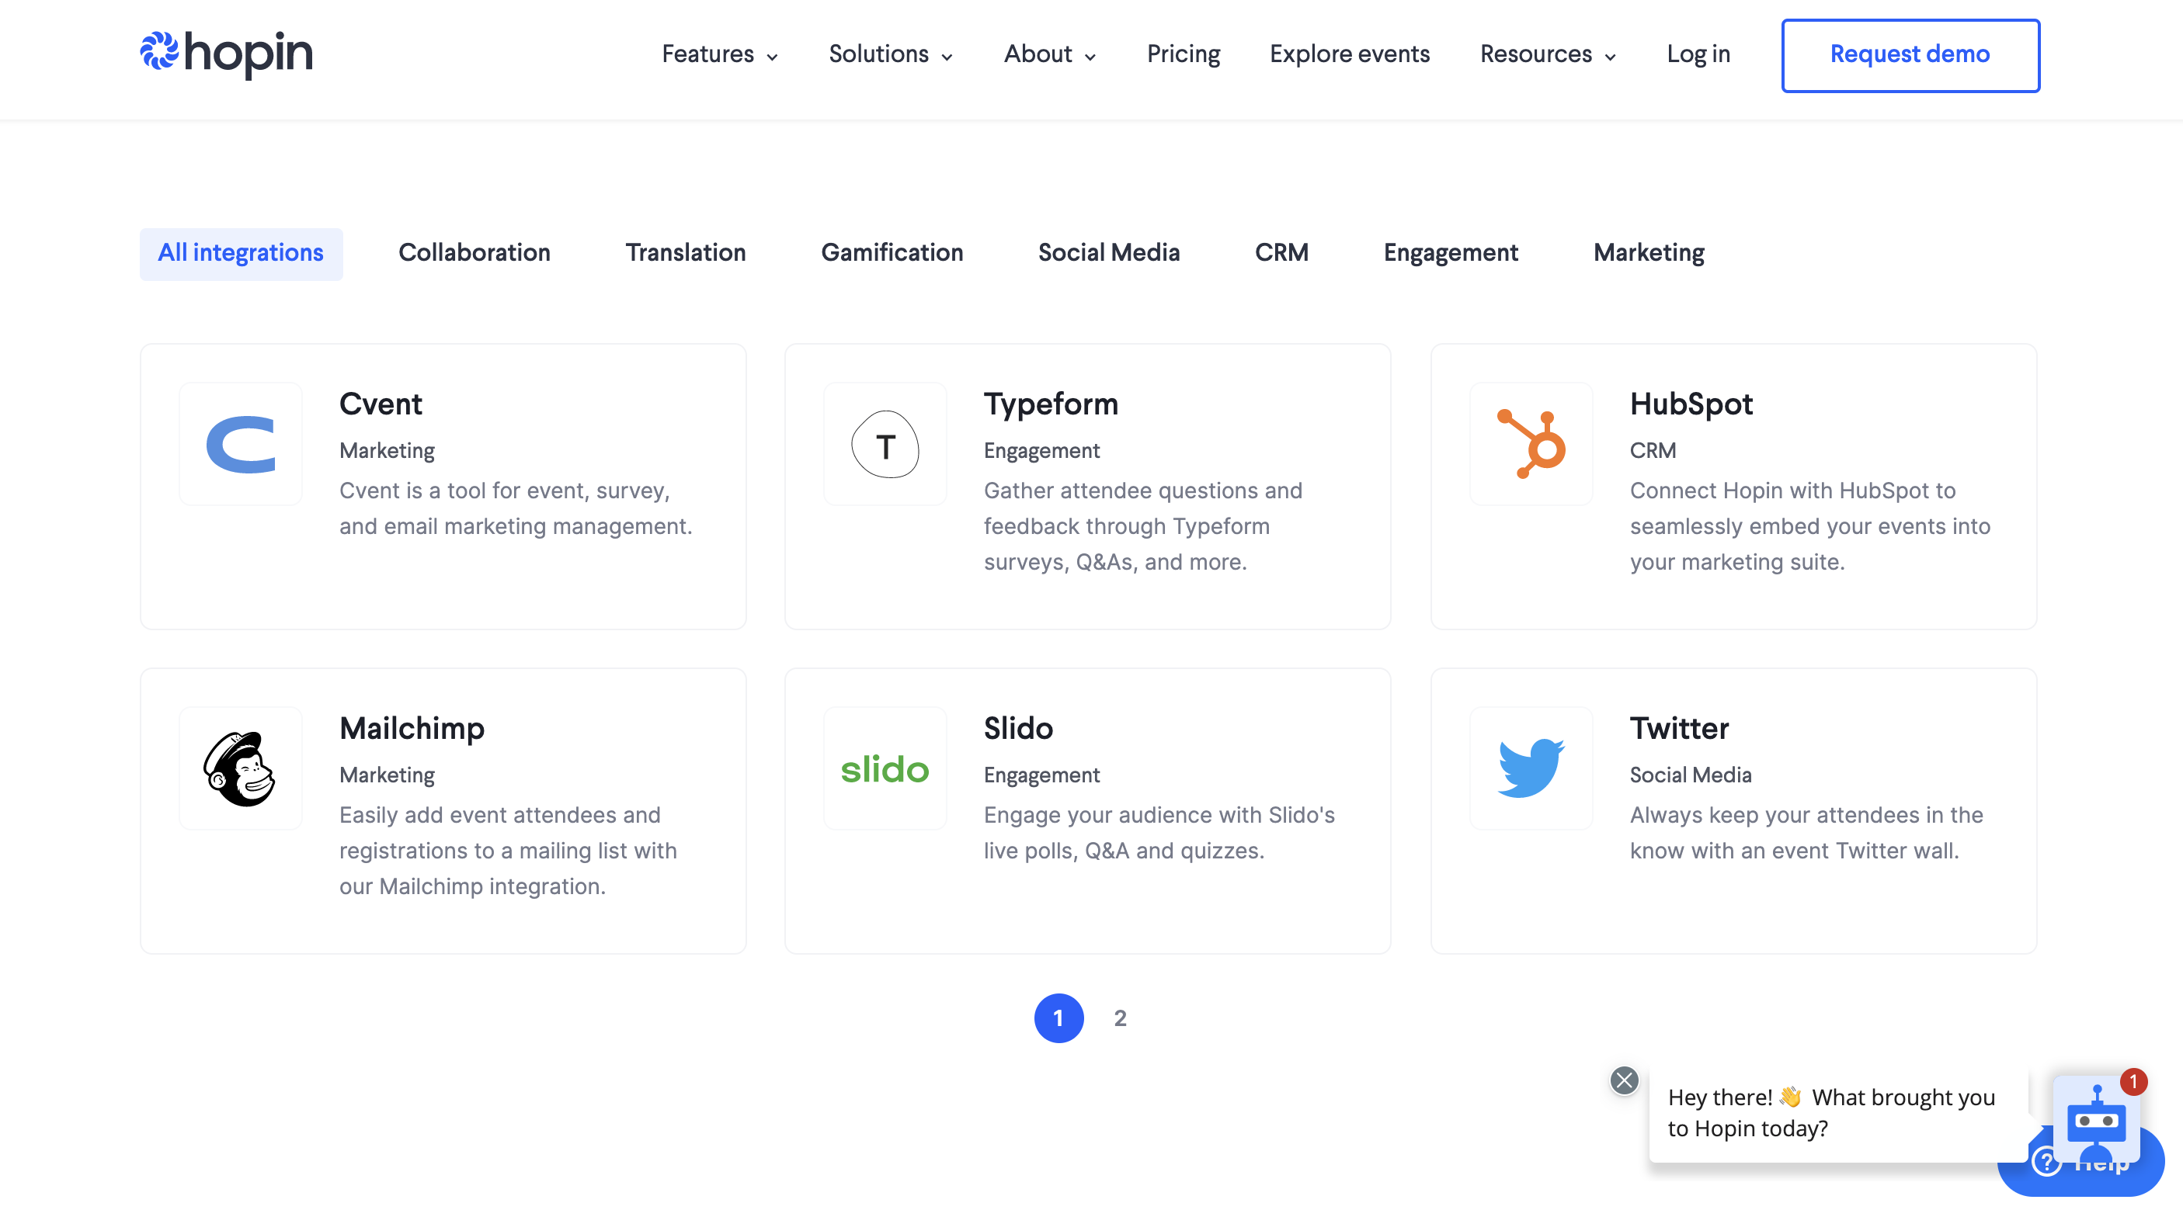Viewport: 2183px width, 1210px height.
Task: Switch to the Gamification tab
Action: tap(892, 253)
